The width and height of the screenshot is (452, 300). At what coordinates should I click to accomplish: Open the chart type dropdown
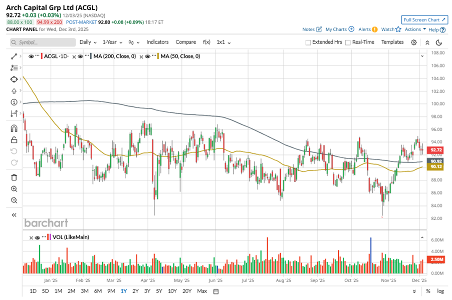point(134,42)
